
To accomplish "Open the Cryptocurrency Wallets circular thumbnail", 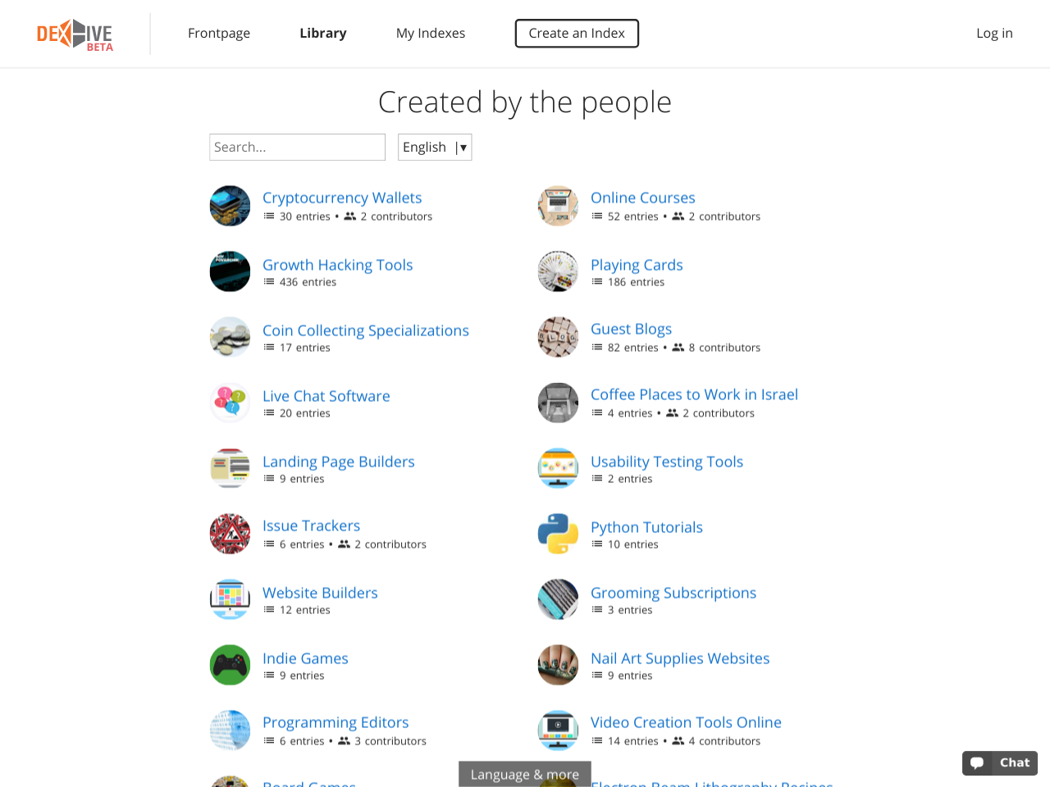I will tap(230, 206).
